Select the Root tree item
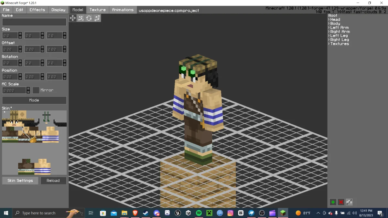Viewport: 388px width, 218px height. (333, 16)
